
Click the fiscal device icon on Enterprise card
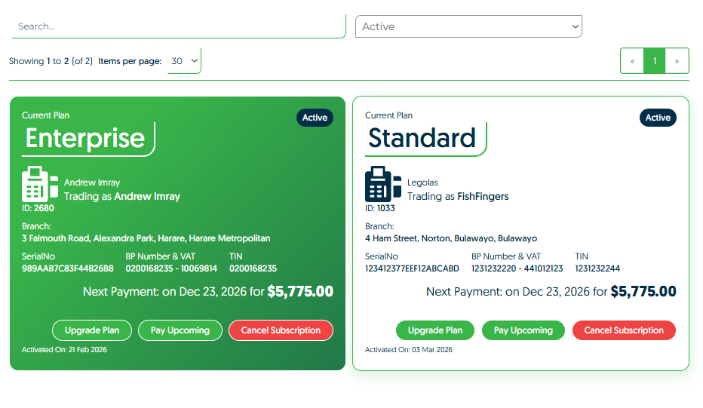click(40, 184)
